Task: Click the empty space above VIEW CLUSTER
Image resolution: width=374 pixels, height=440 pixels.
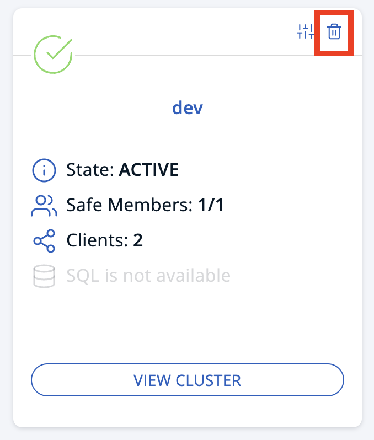Action: pyautogui.click(x=187, y=325)
